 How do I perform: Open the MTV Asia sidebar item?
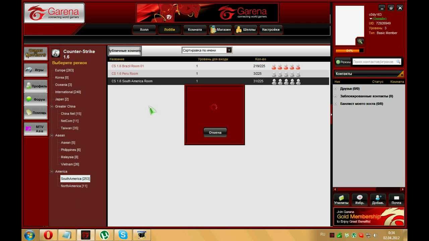(36, 129)
